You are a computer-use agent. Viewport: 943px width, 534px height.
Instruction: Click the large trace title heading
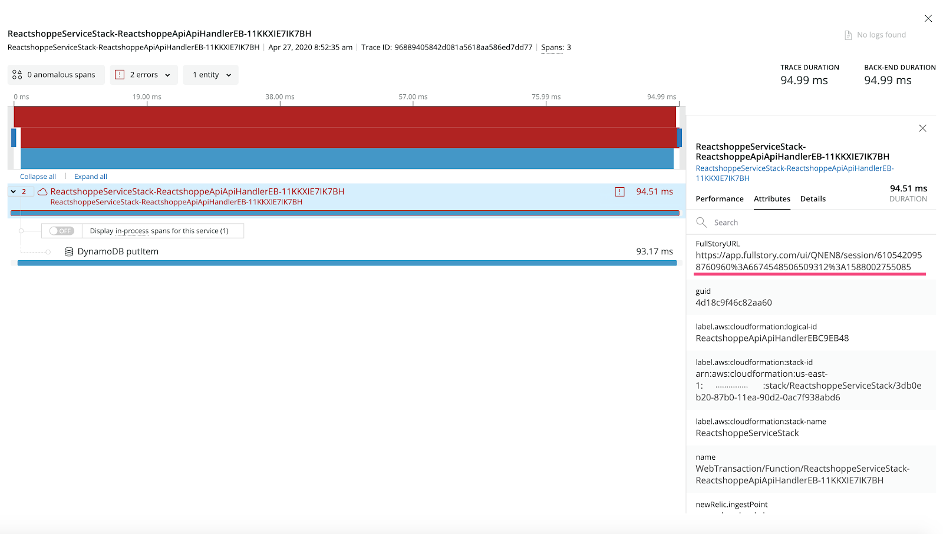[160, 34]
